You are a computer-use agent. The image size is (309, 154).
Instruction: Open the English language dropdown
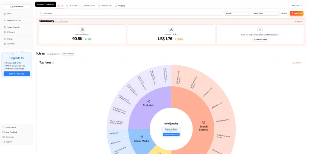(238, 13)
